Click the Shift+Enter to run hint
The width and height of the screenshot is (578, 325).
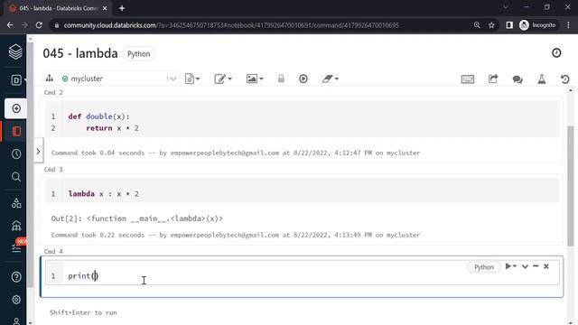click(83, 312)
